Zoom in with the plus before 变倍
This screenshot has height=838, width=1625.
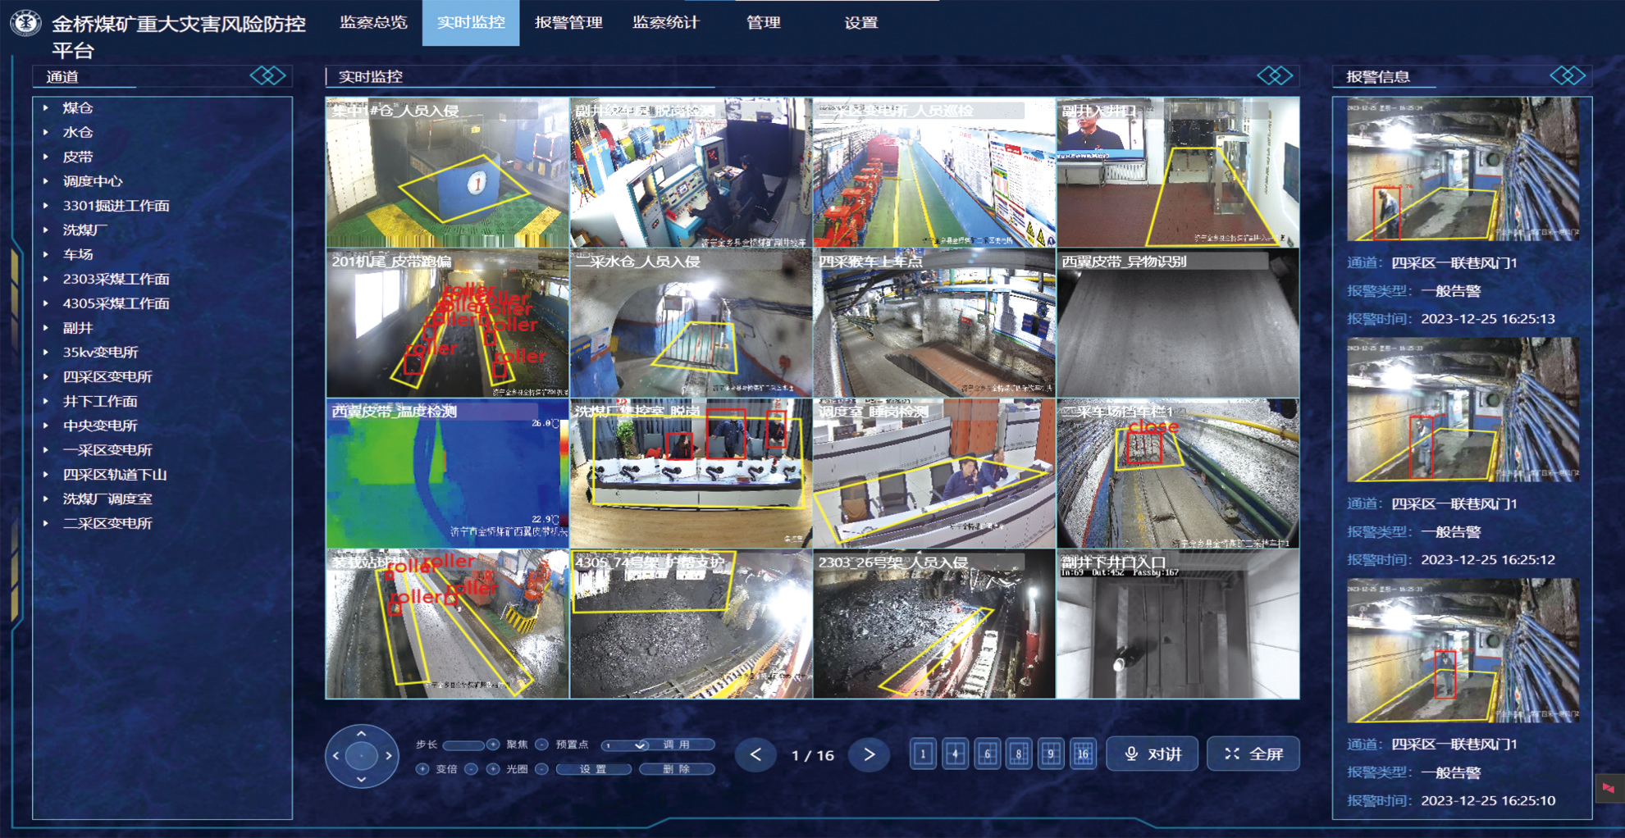[422, 769]
